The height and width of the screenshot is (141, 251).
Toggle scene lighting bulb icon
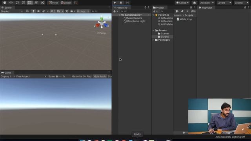click(x=33, y=11)
